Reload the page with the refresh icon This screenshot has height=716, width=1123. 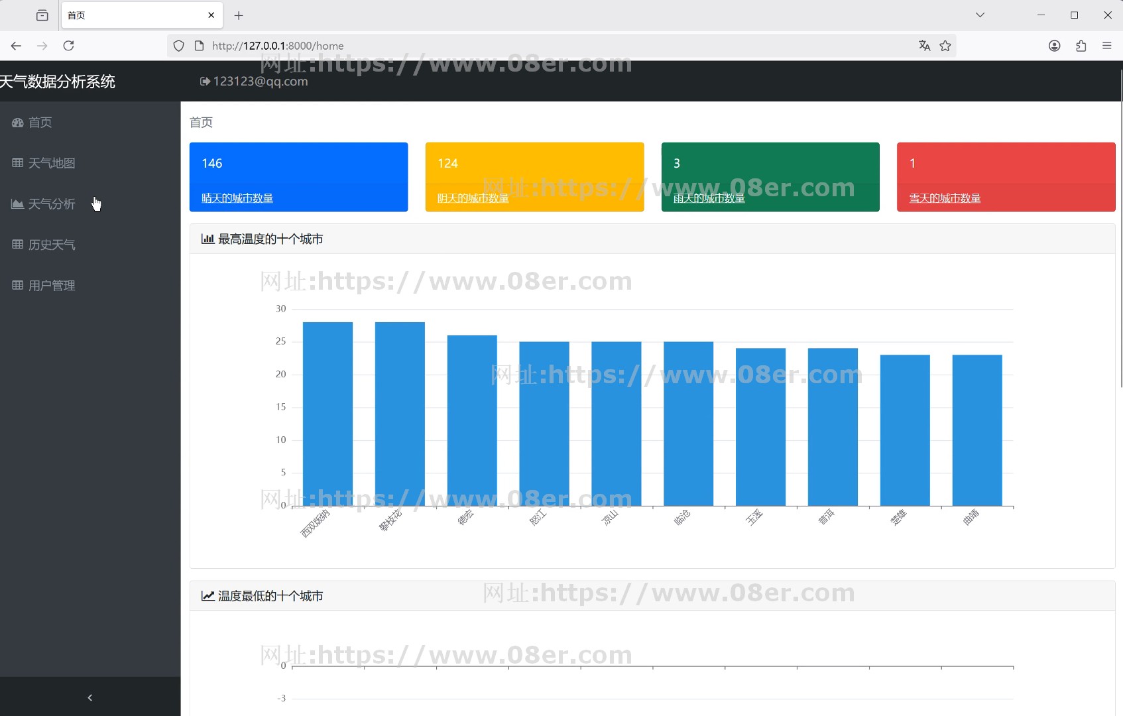68,46
